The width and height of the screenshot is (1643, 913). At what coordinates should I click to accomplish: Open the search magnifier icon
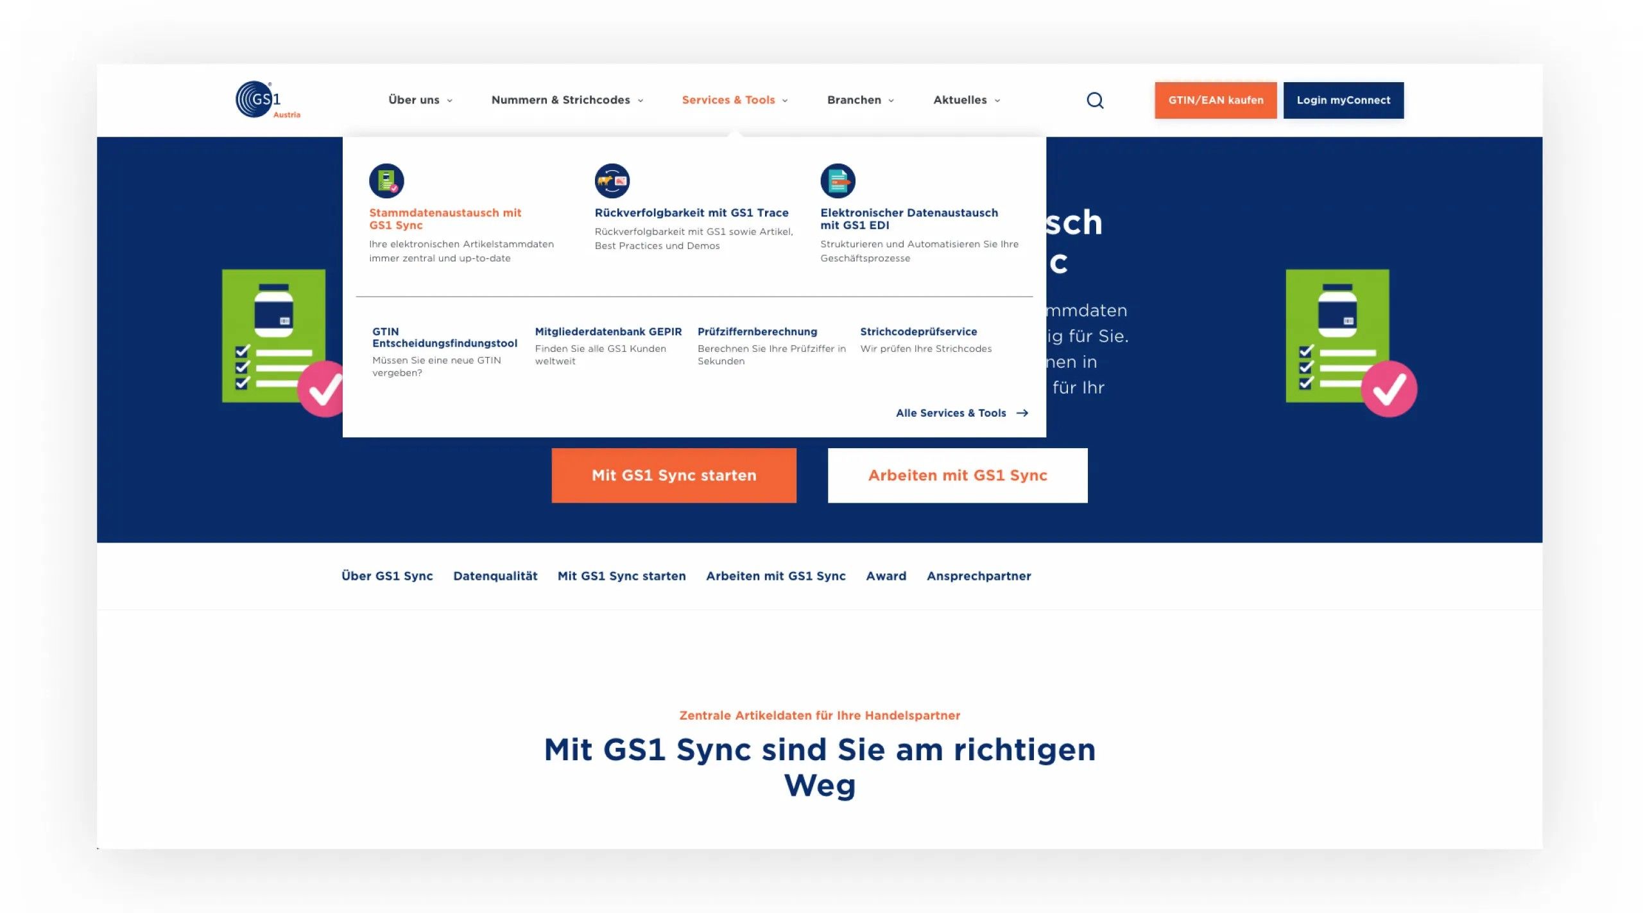tap(1095, 101)
